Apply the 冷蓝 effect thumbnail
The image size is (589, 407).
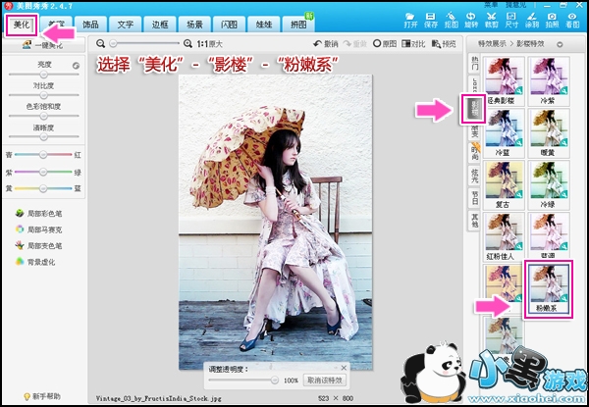[x=505, y=132]
